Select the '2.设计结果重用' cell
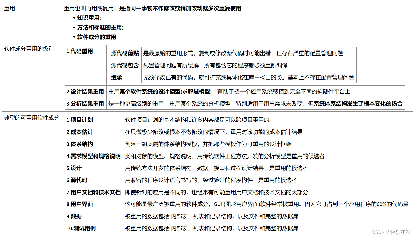 (86, 92)
